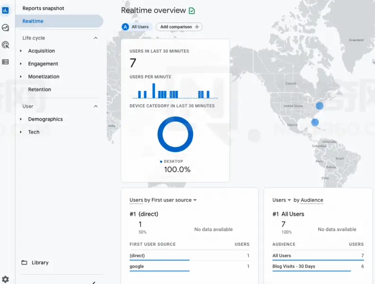Collapse the Life cycle section
This screenshot has height=284, width=375.
tap(96, 38)
